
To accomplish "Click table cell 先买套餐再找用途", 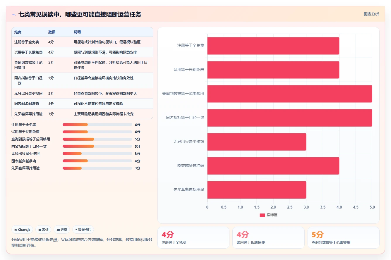I will click(x=28, y=114).
